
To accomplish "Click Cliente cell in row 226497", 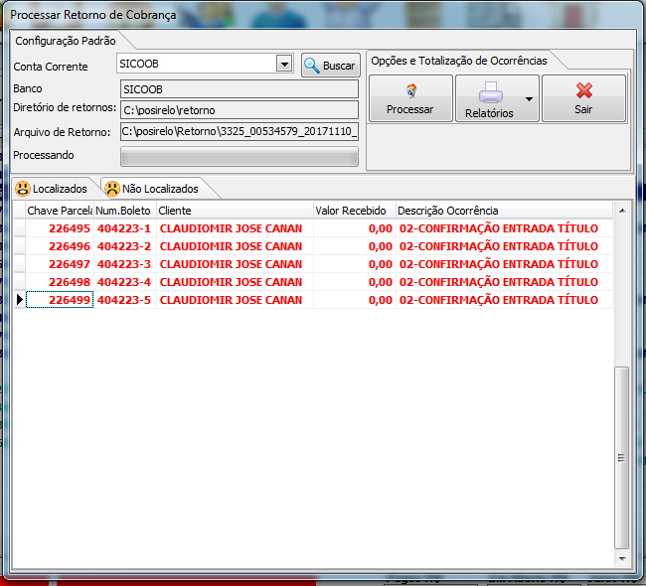I will pyautogui.click(x=235, y=264).
